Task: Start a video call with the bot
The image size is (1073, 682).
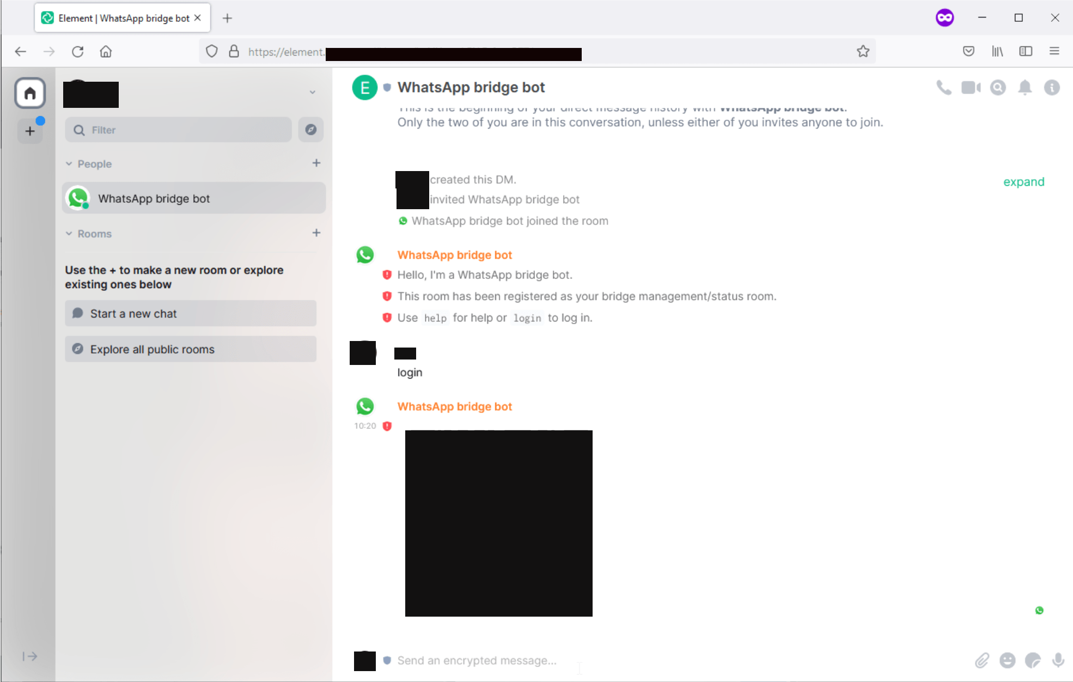Action: [971, 88]
